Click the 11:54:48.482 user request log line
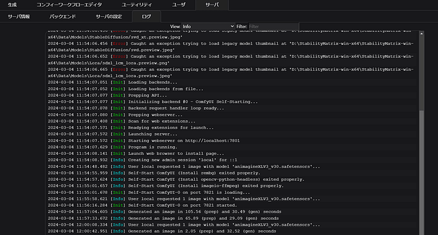 (184, 167)
